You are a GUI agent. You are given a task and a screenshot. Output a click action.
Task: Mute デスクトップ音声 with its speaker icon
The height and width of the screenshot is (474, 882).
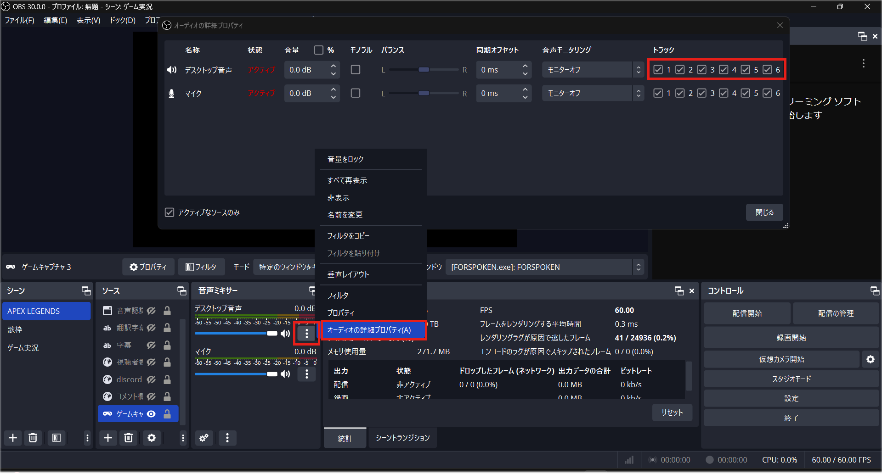[x=285, y=333]
